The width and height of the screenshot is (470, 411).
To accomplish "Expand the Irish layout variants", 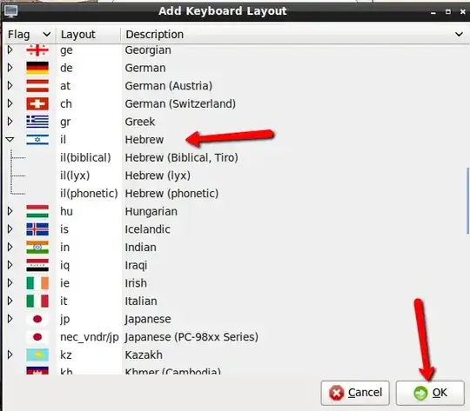I will [10, 283].
